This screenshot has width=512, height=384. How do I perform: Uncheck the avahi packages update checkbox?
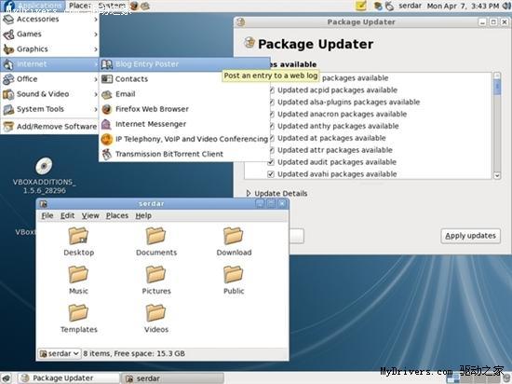point(271,174)
